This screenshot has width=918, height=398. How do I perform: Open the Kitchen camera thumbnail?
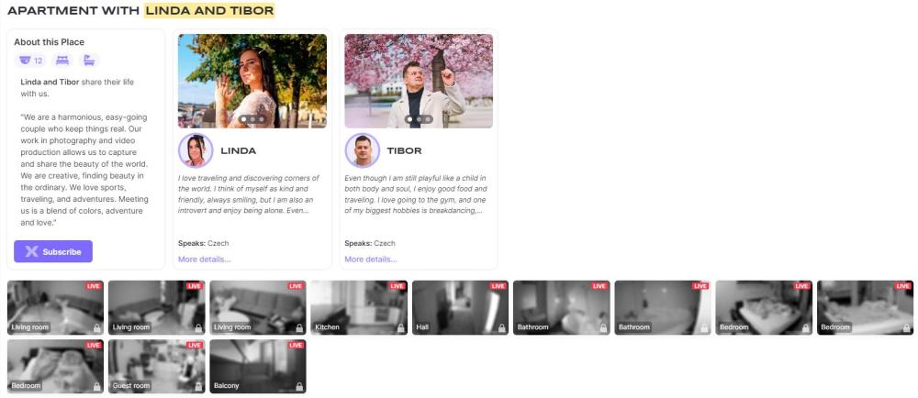[x=359, y=307]
